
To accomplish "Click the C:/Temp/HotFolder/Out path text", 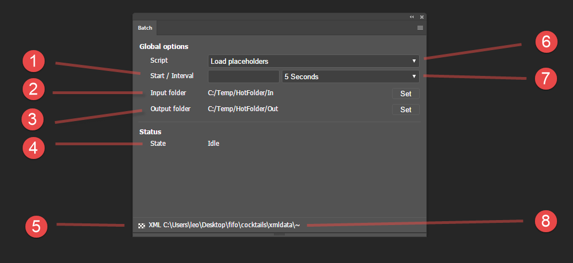I will click(x=243, y=109).
